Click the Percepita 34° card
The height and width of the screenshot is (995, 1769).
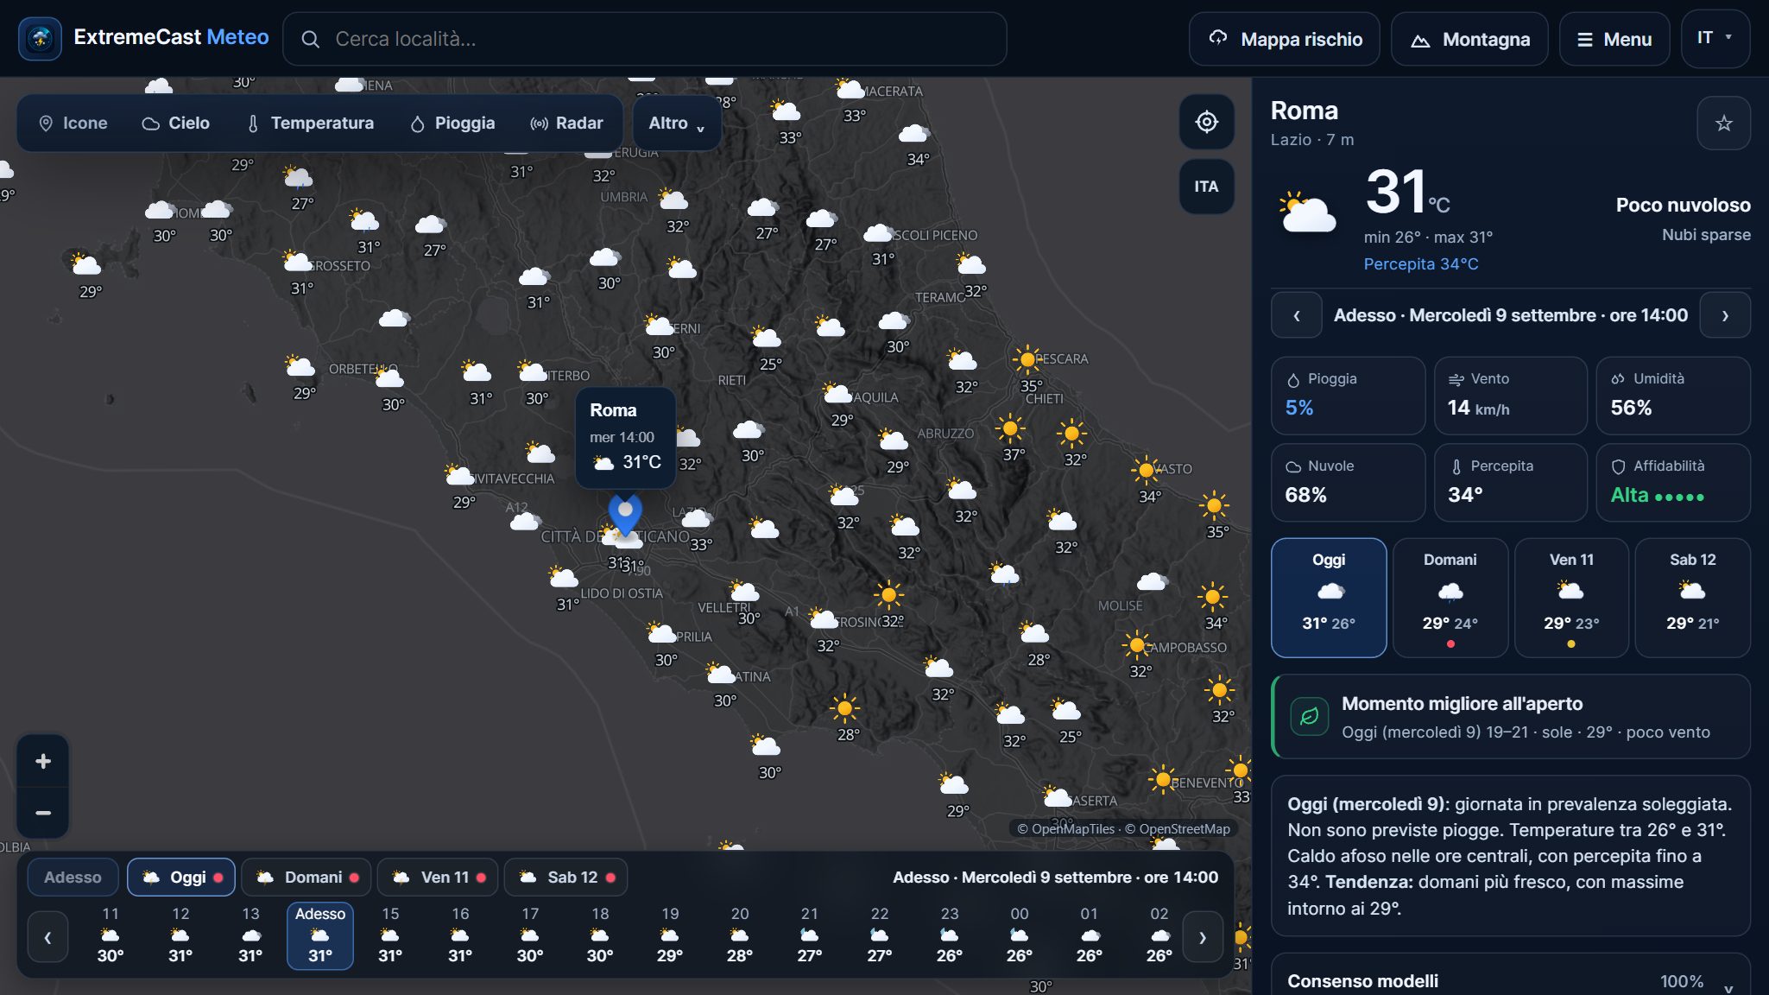click(1510, 483)
